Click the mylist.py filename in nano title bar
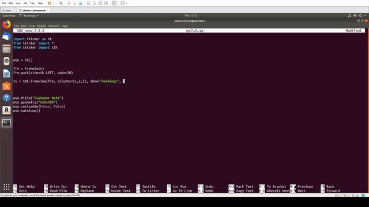This screenshot has width=369, height=207. click(x=195, y=30)
